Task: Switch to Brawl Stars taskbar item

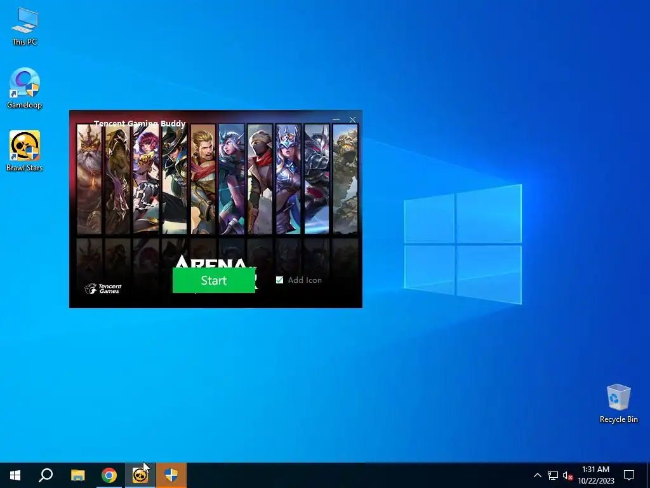Action: tap(140, 475)
